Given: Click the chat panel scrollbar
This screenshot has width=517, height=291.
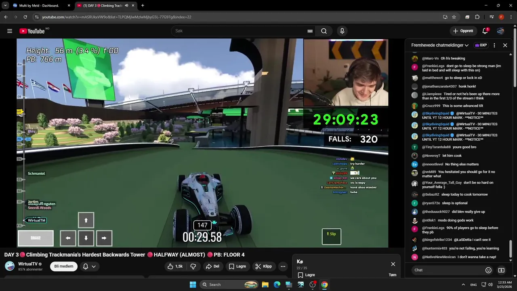Looking at the screenshot, I should point(511,248).
